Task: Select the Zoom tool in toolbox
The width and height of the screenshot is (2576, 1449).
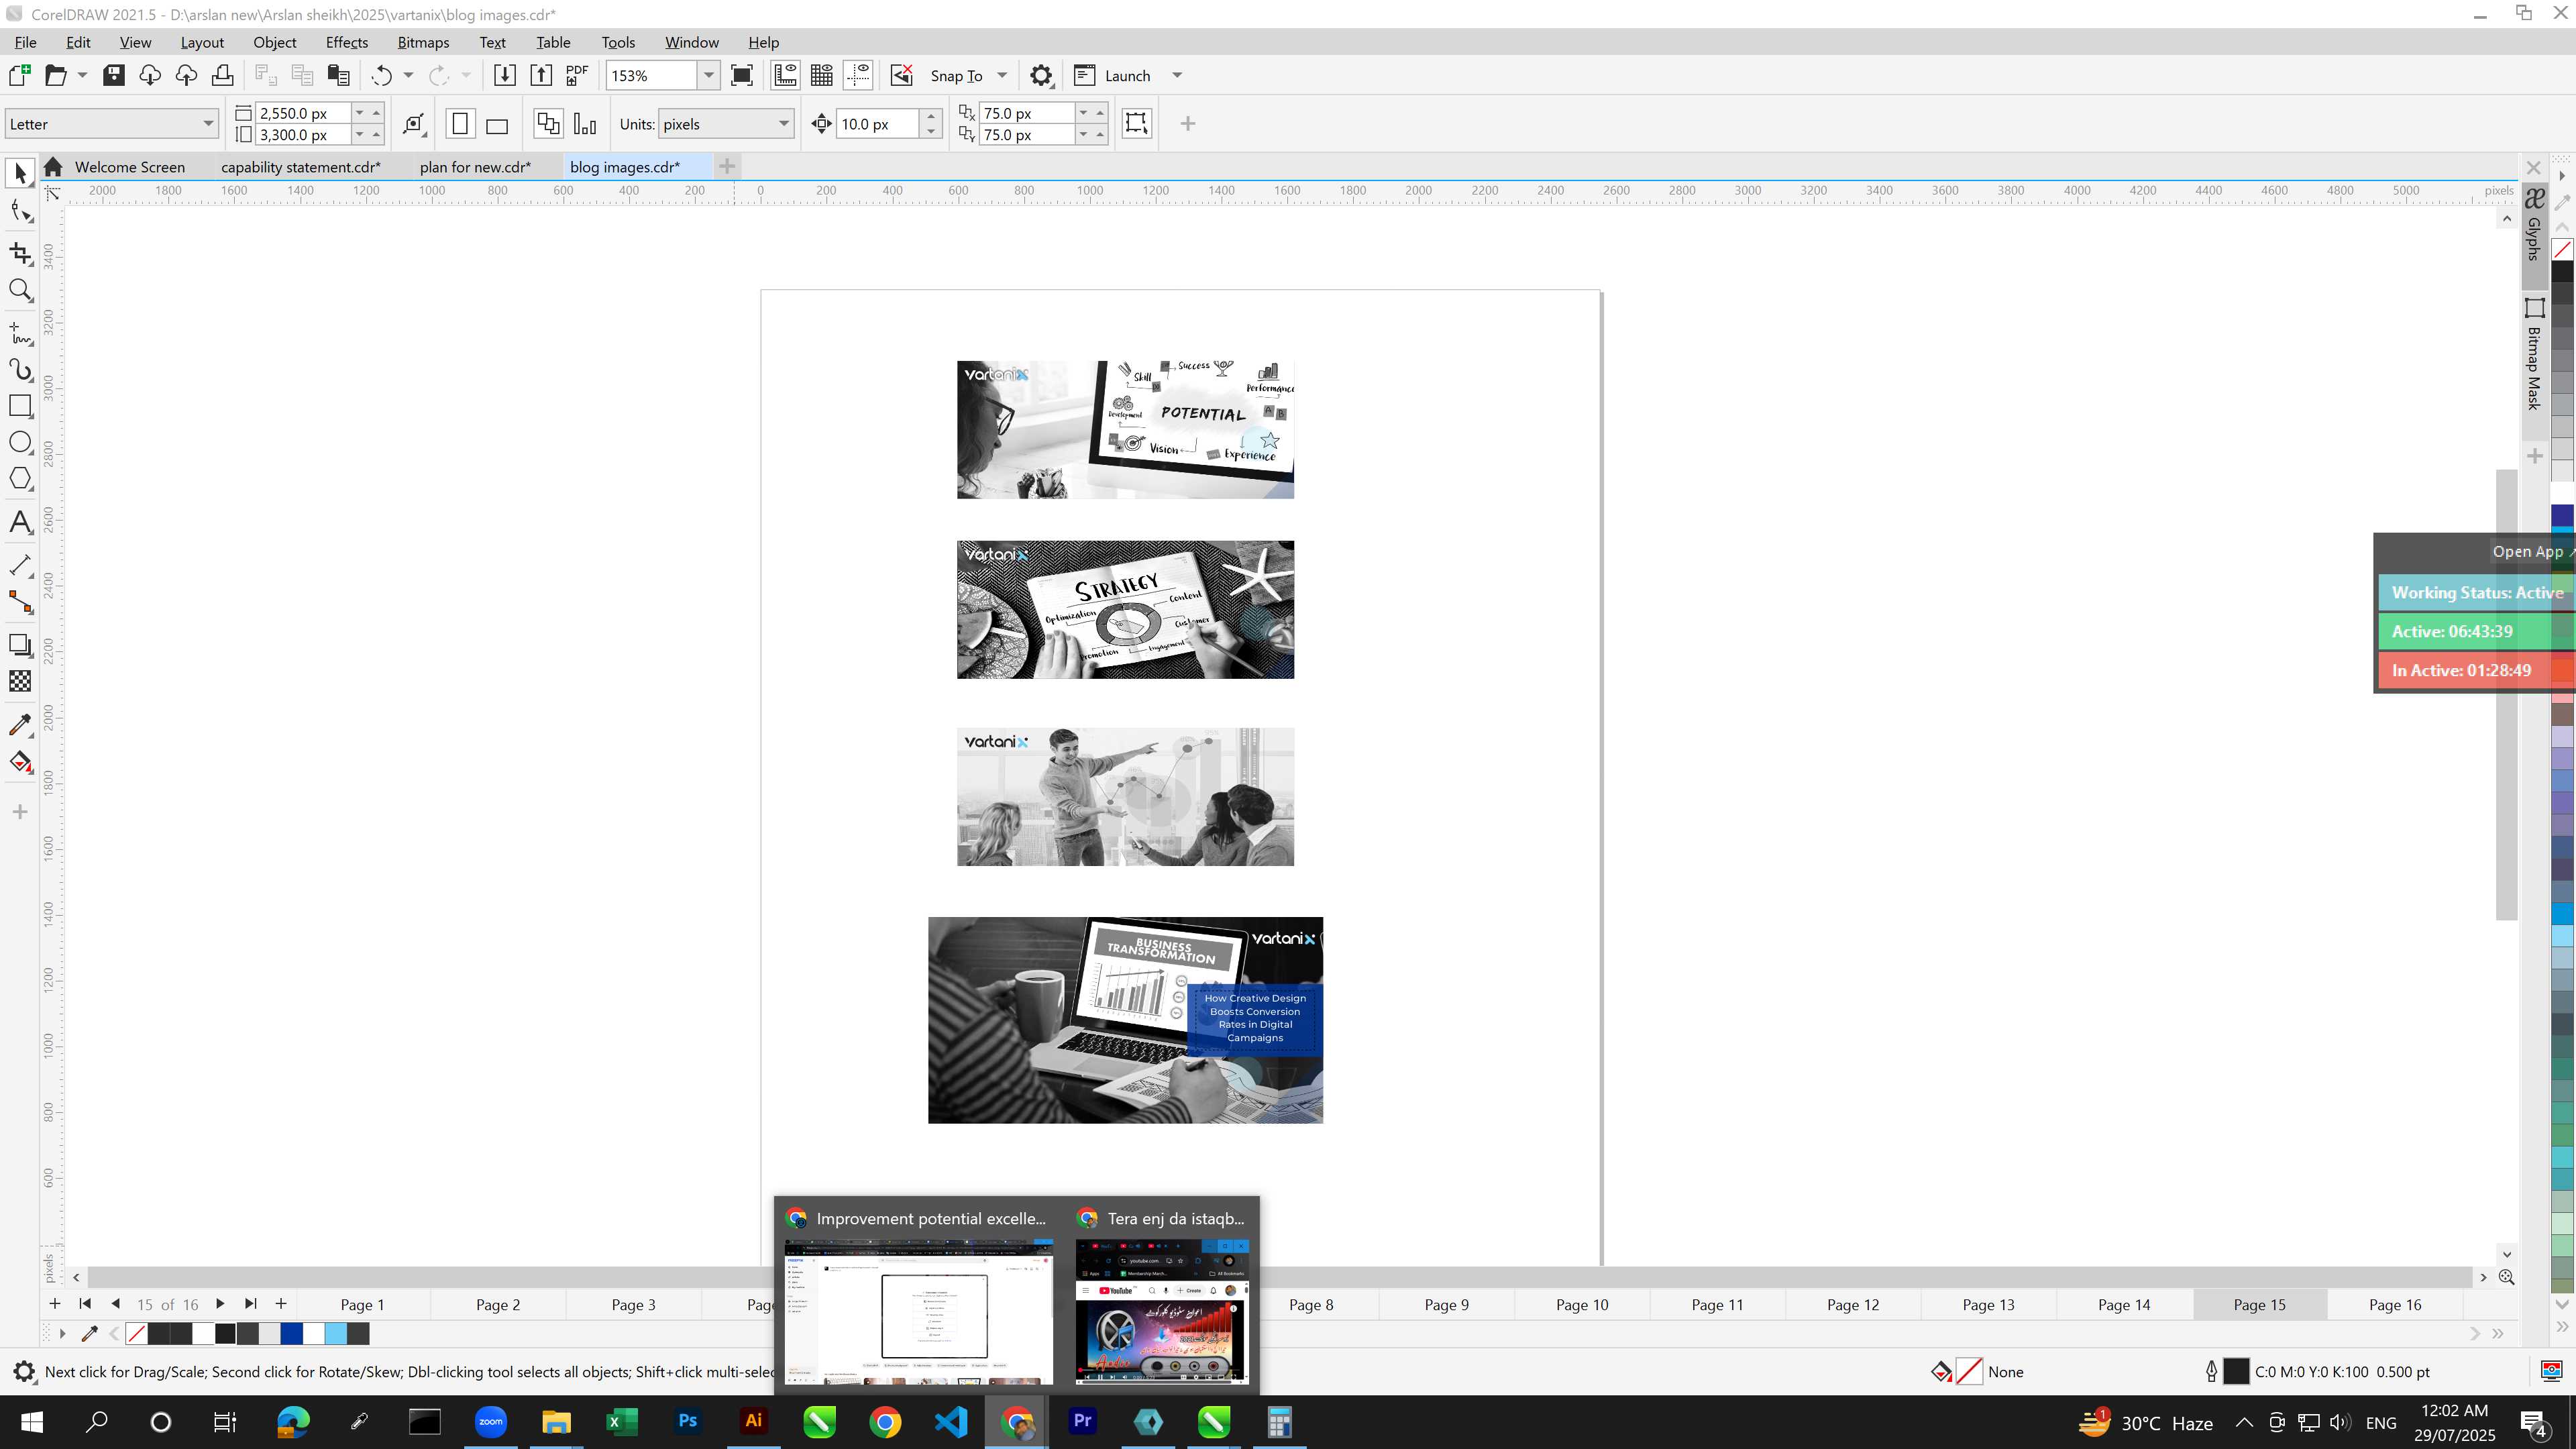Action: pyautogui.click(x=20, y=290)
